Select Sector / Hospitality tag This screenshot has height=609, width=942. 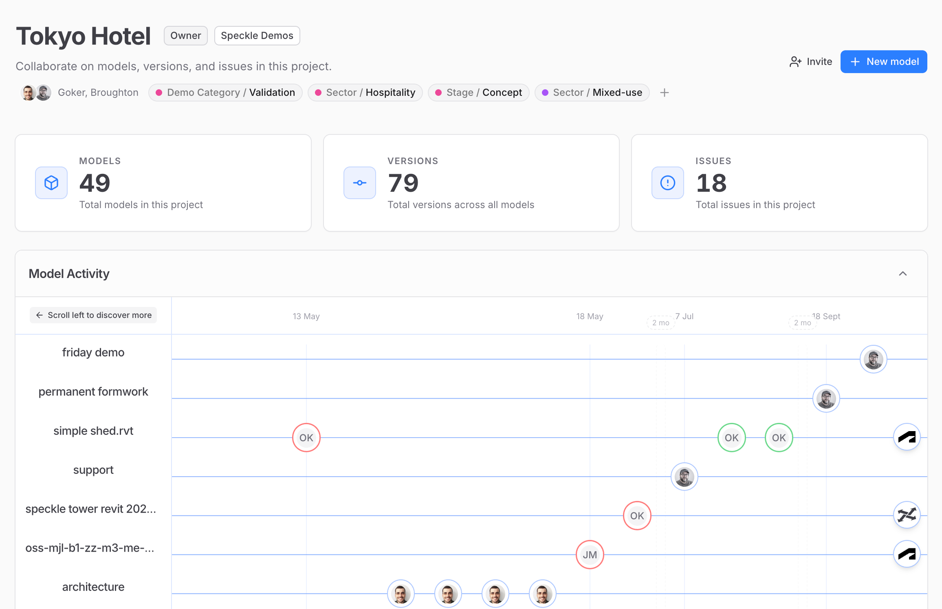365,93
